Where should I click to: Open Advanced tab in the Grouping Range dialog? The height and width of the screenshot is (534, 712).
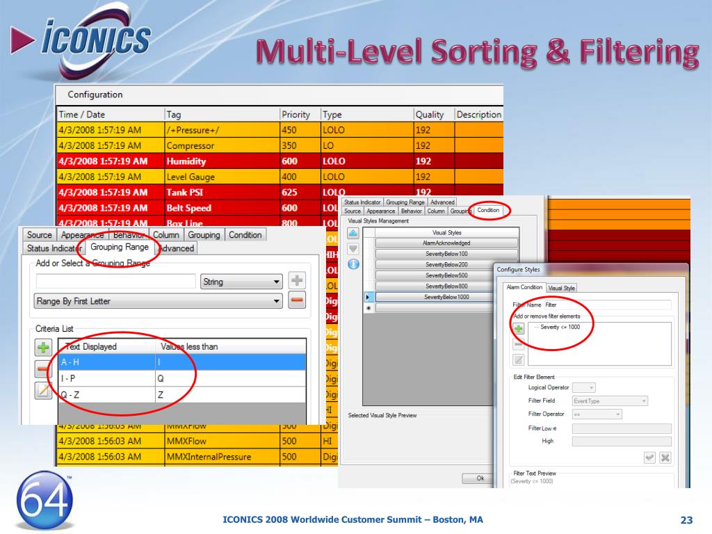[x=177, y=248]
